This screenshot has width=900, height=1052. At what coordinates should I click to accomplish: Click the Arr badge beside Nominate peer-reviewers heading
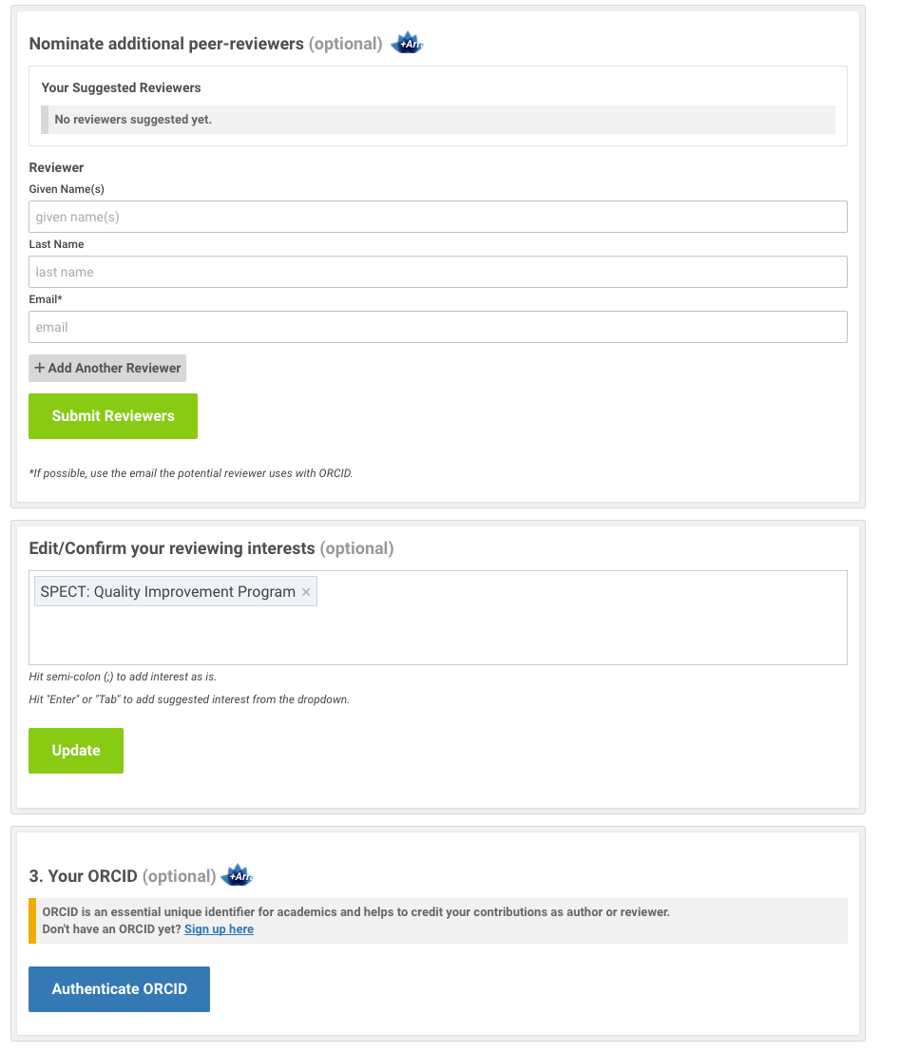(x=407, y=44)
